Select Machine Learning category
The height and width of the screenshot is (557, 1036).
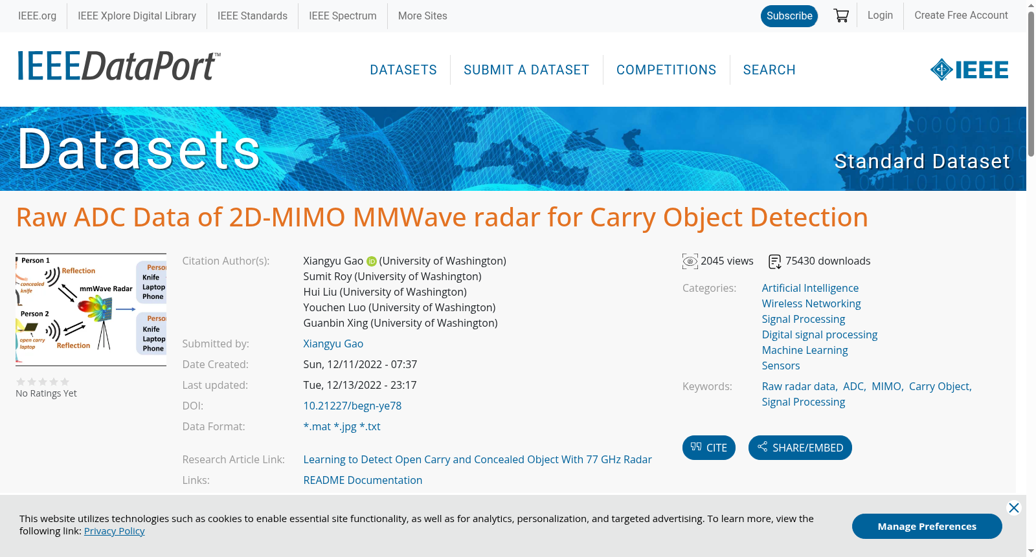[805, 351]
